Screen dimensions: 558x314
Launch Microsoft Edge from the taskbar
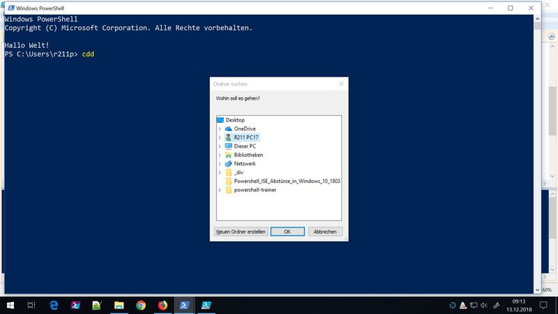[x=54, y=305]
